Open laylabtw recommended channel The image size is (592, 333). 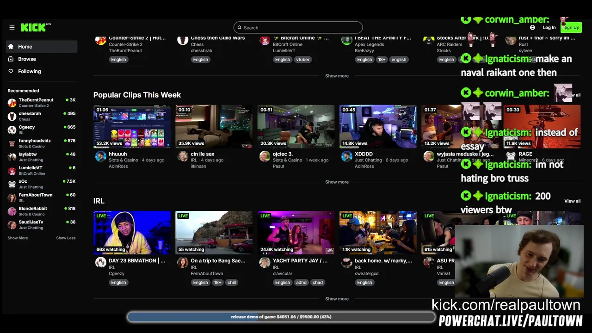pyautogui.click(x=42, y=157)
